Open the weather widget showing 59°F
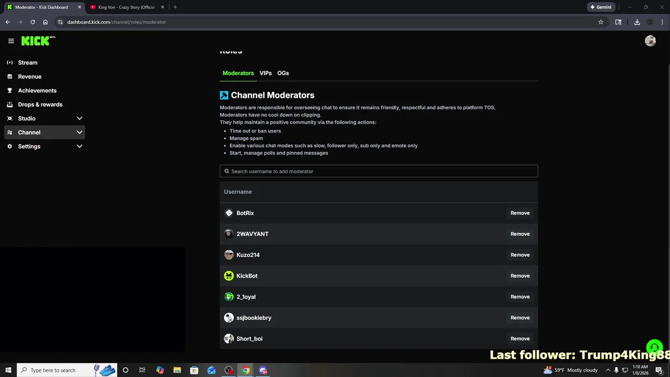Image resolution: width=670 pixels, height=377 pixels. click(x=571, y=370)
